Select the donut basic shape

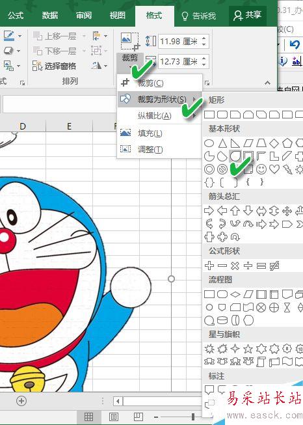pos(209,169)
